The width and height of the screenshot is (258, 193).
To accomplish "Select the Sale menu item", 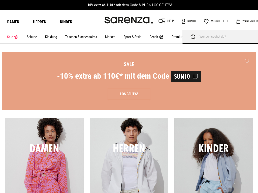I will pos(13,37).
